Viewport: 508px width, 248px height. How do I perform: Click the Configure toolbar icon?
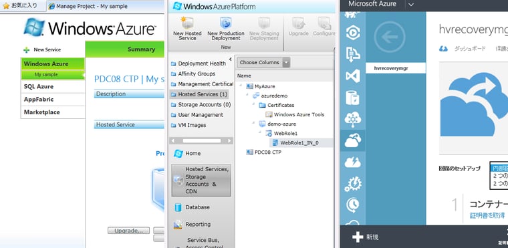click(324, 23)
